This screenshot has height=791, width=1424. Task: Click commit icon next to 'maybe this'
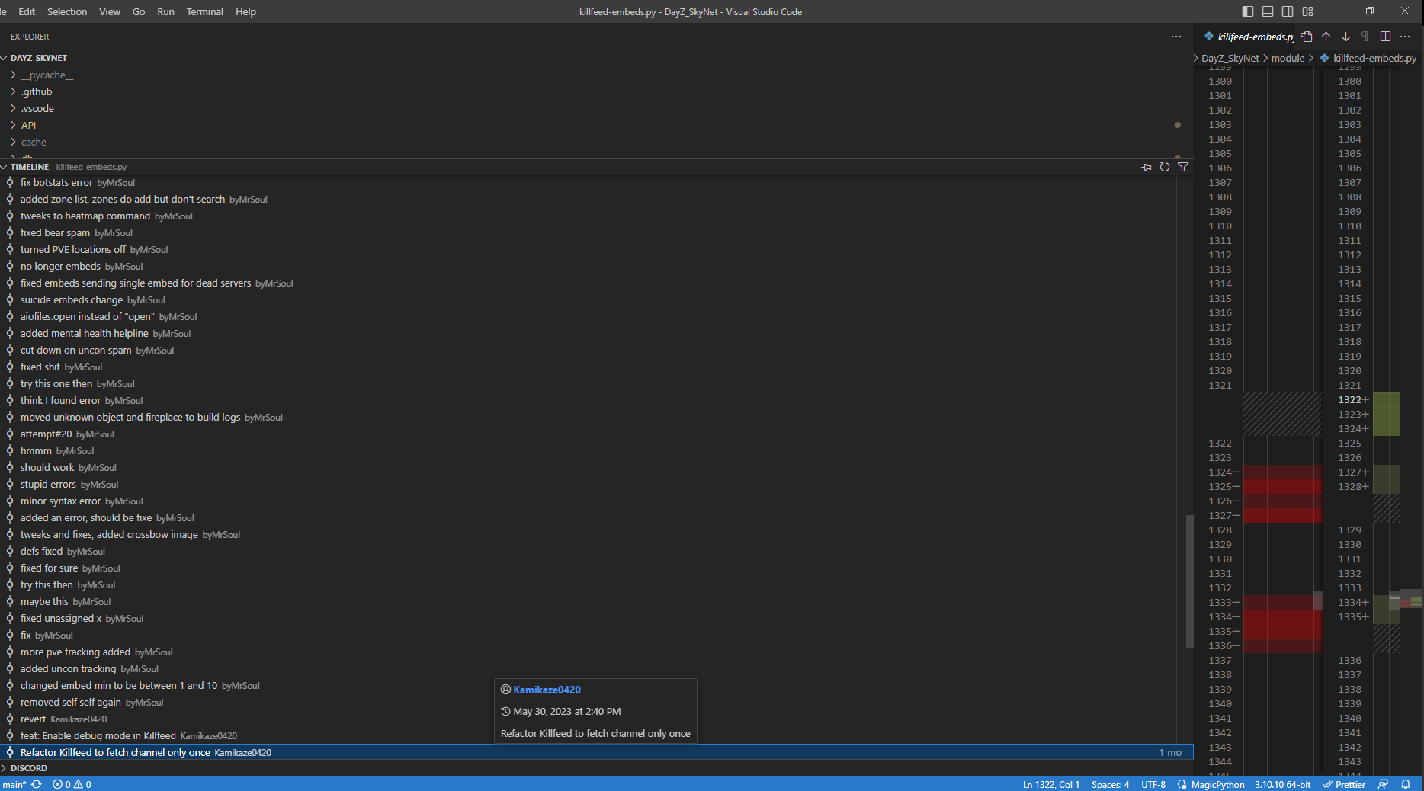point(10,602)
